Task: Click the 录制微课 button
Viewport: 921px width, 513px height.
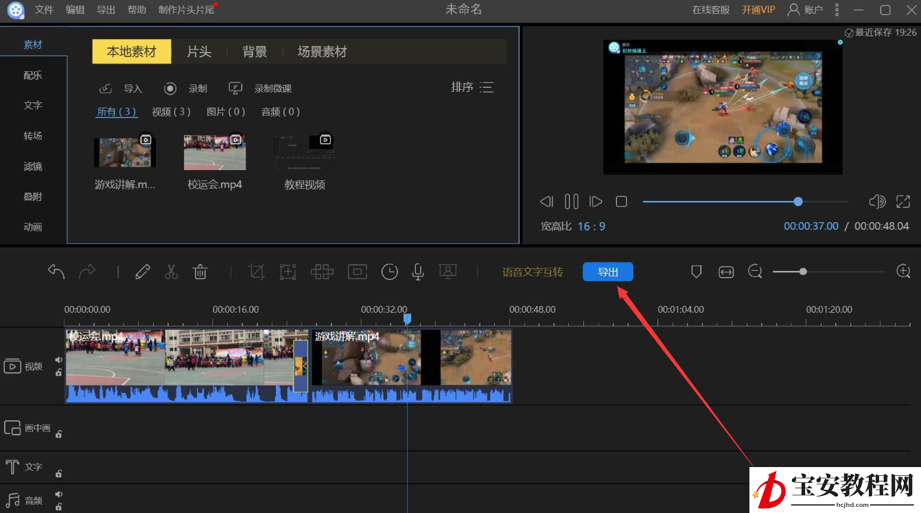Action: click(x=260, y=88)
